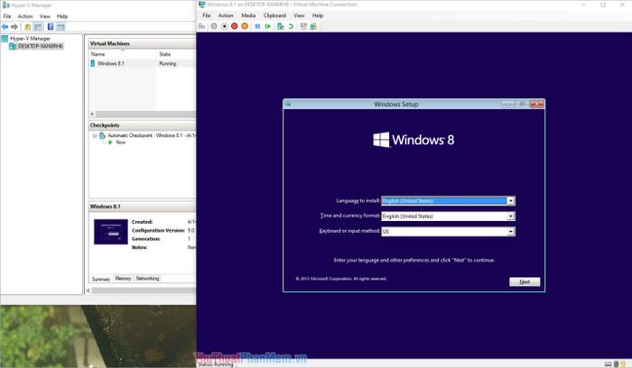Select the Windows 8.1 row name

111,63
